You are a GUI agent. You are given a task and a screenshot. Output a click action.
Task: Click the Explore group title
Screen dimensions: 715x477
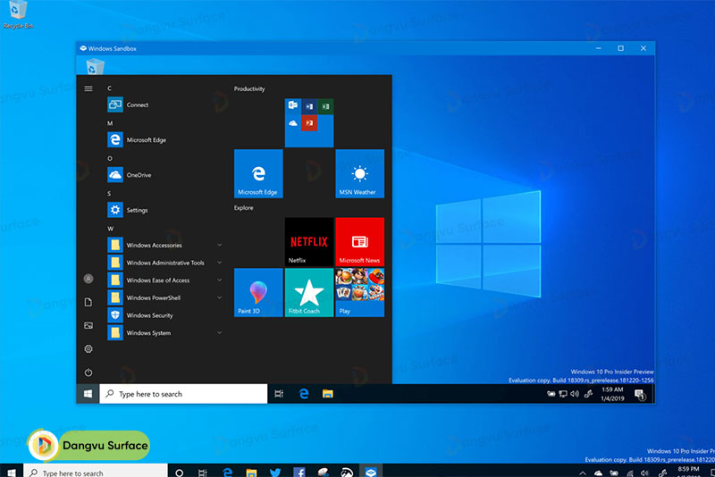243,207
